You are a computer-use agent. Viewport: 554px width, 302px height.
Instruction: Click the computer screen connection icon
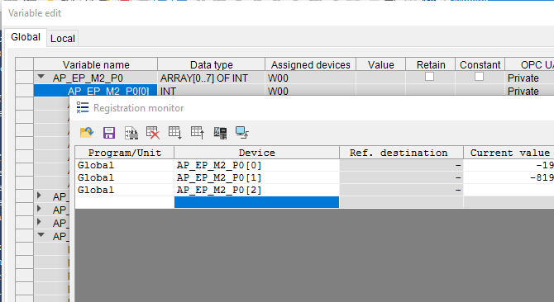242,133
